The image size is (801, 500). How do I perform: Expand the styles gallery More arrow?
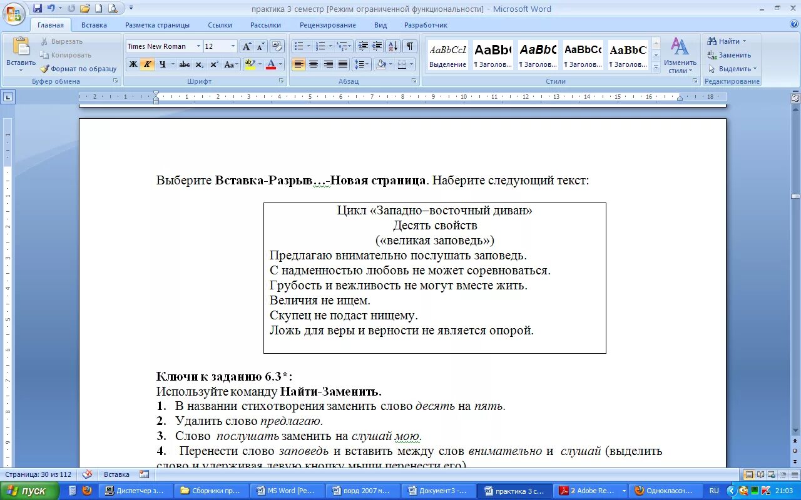[656, 66]
